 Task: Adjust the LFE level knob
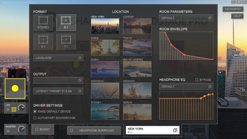tap(22, 108)
